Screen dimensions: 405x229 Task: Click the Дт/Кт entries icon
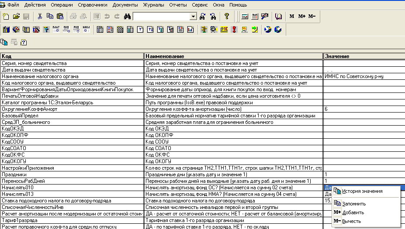click(36, 29)
